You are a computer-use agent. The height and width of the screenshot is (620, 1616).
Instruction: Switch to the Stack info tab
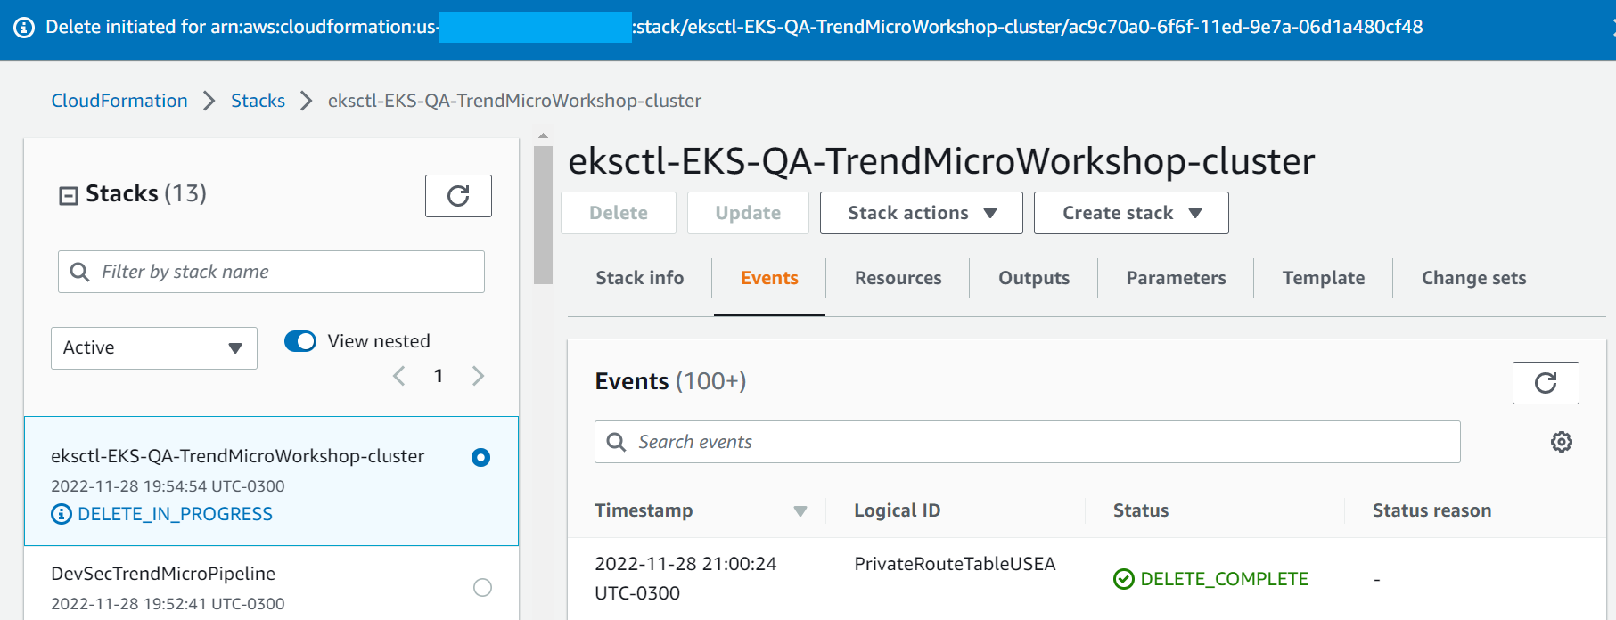click(640, 278)
